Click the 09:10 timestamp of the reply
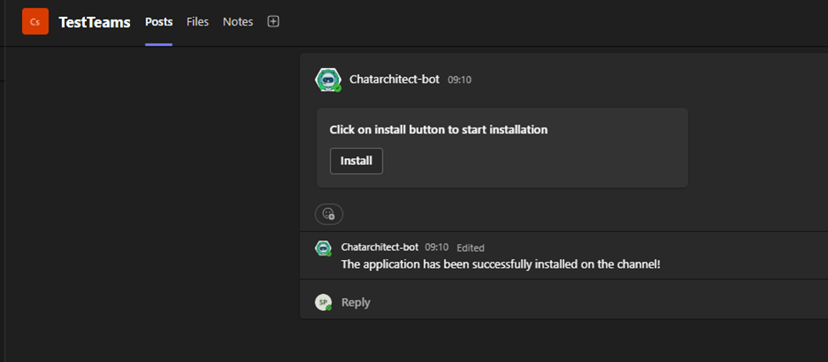 pos(437,247)
